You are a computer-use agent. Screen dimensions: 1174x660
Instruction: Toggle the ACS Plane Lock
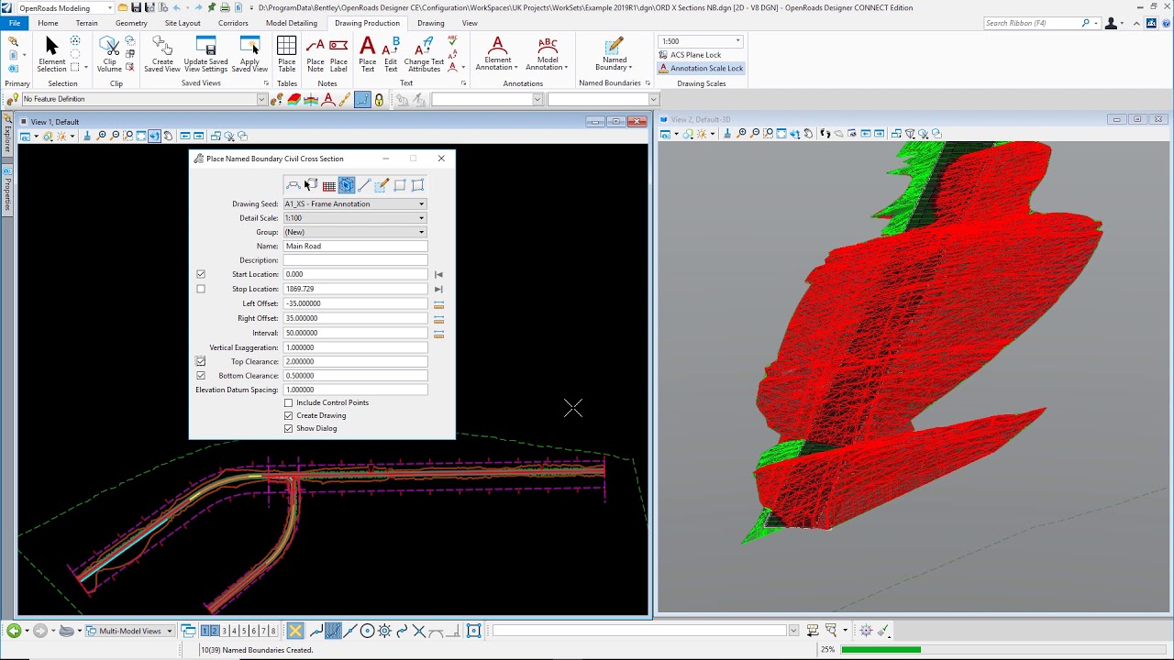(x=690, y=55)
